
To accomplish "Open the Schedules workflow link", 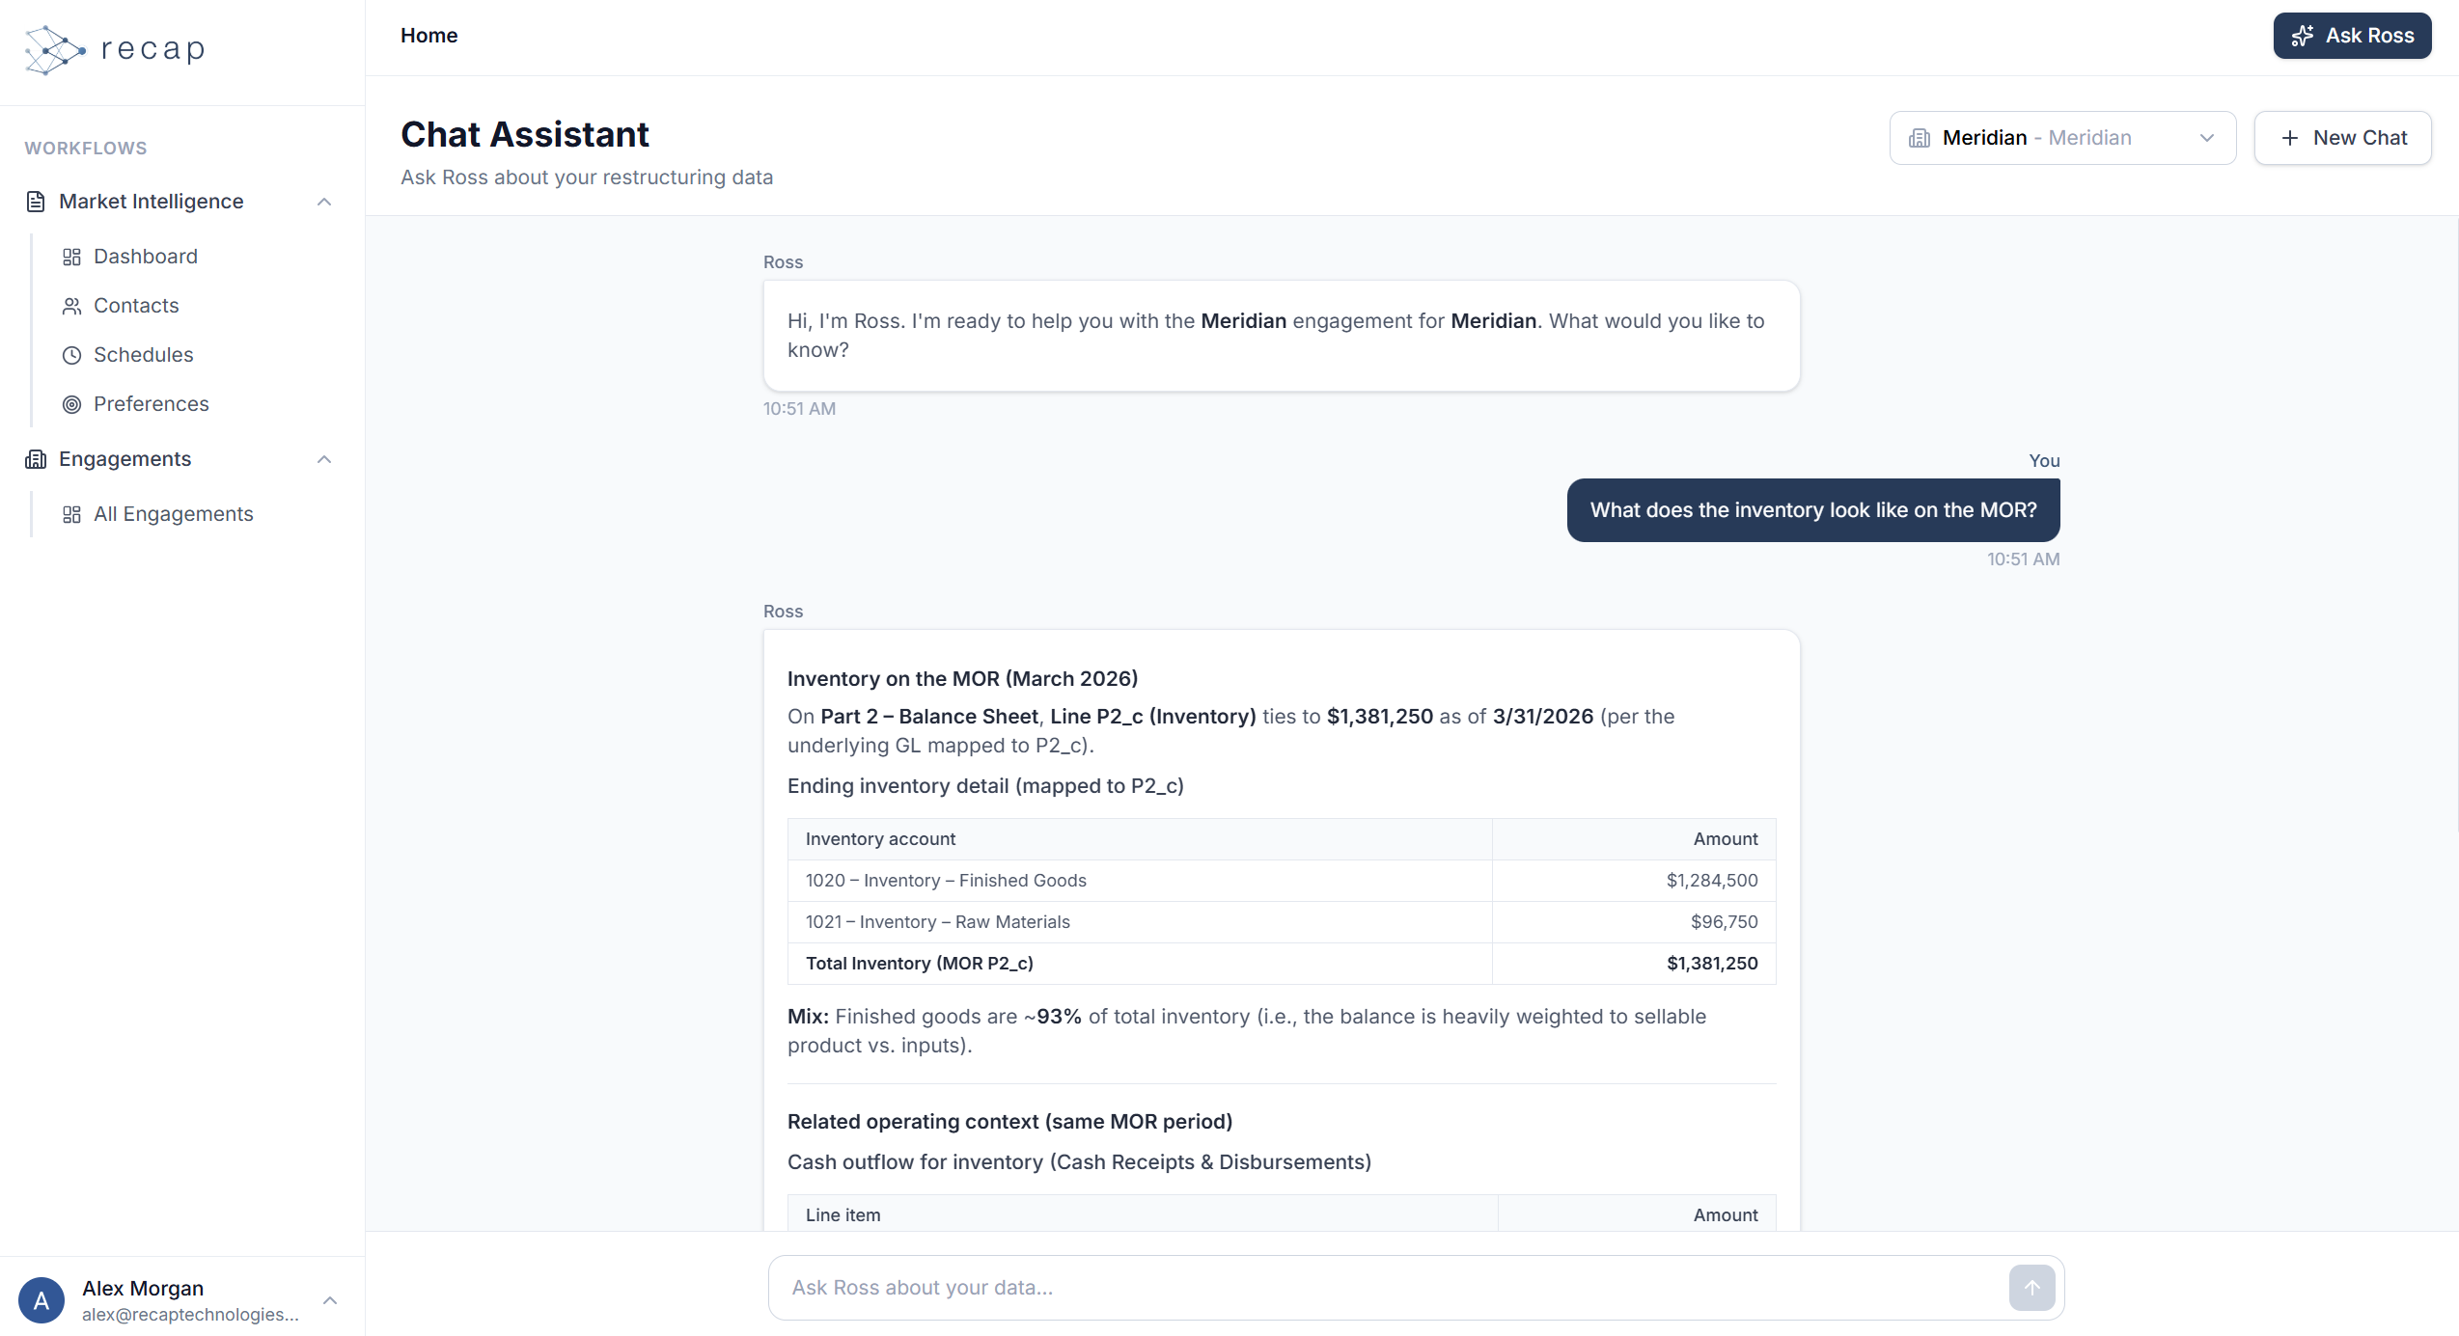I will click(145, 355).
